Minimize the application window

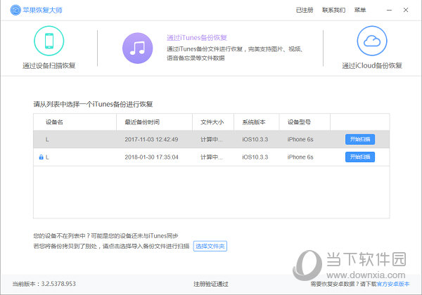pyautogui.click(x=389, y=10)
